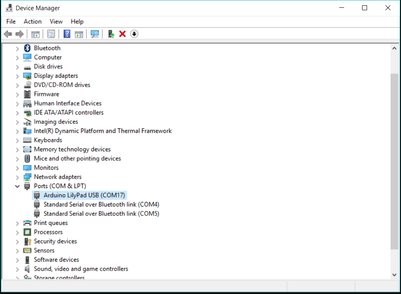This screenshot has height=294, width=401.
Task: Click the Network adapters icon
Action: (27, 177)
